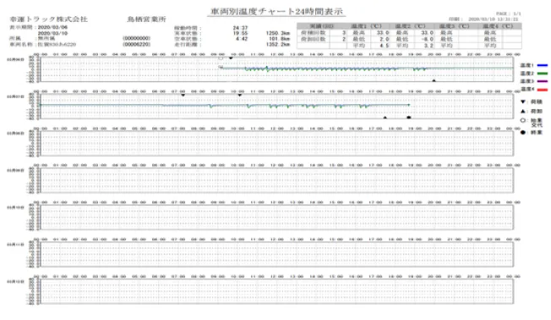Click the total distance 1352.2km
Image resolution: width=551 pixels, height=320 pixels.
click(x=278, y=44)
